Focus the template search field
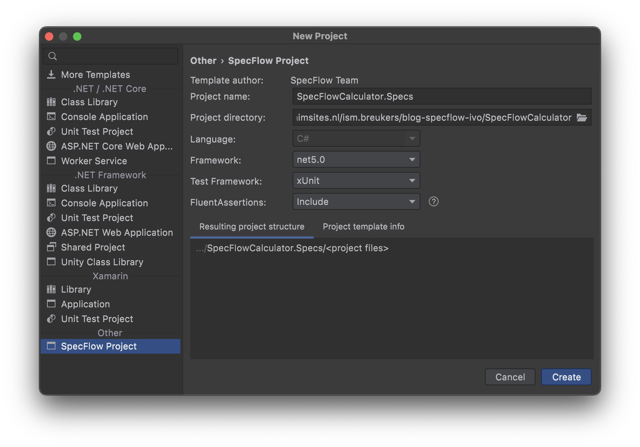The height and width of the screenshot is (447, 640). coord(111,56)
